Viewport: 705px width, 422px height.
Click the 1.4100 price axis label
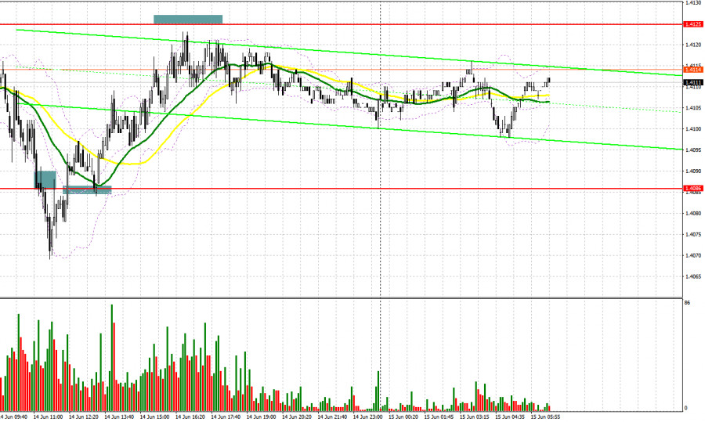tap(693, 129)
